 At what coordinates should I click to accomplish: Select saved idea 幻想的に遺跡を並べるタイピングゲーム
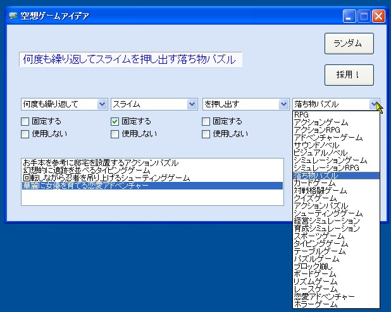(x=152, y=171)
